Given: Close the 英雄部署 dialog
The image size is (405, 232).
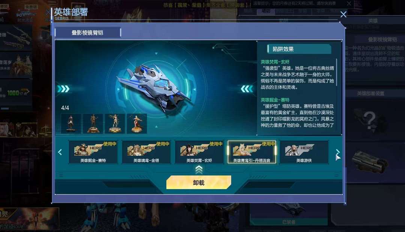Looking at the screenshot, I should click(x=343, y=14).
